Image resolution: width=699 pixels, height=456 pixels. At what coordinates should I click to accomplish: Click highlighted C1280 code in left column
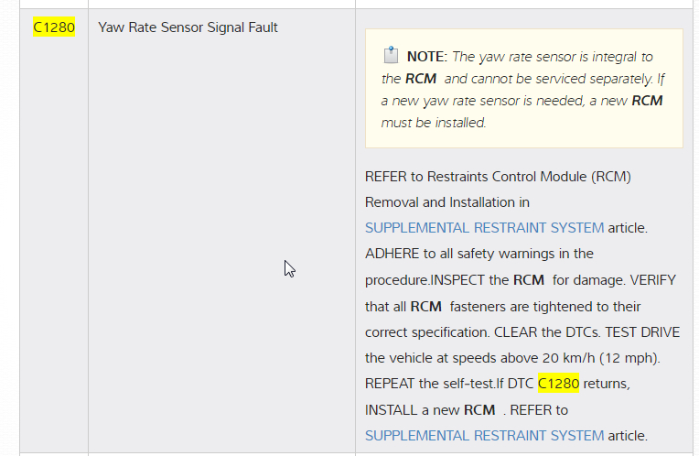tap(54, 27)
